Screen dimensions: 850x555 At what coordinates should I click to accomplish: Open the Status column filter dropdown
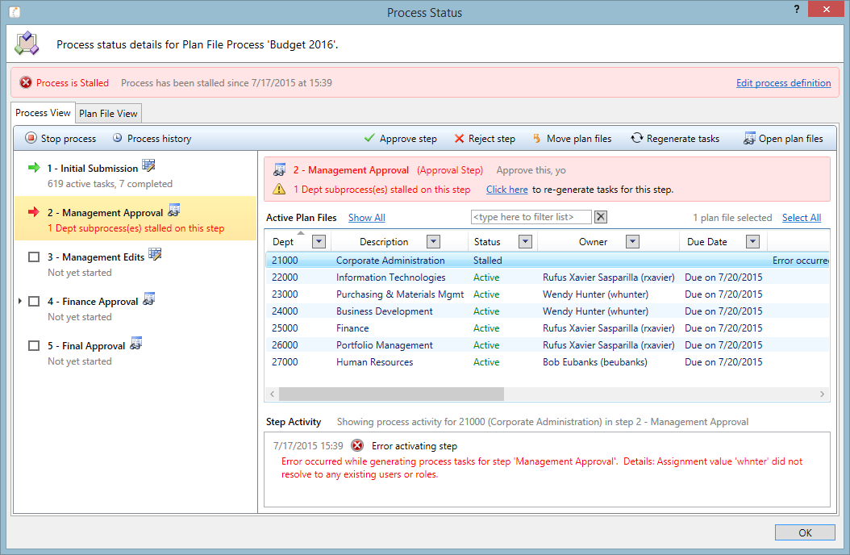[524, 242]
